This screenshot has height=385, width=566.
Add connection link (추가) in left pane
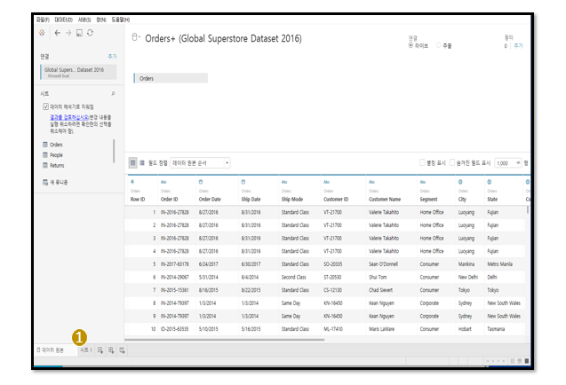pos(112,56)
